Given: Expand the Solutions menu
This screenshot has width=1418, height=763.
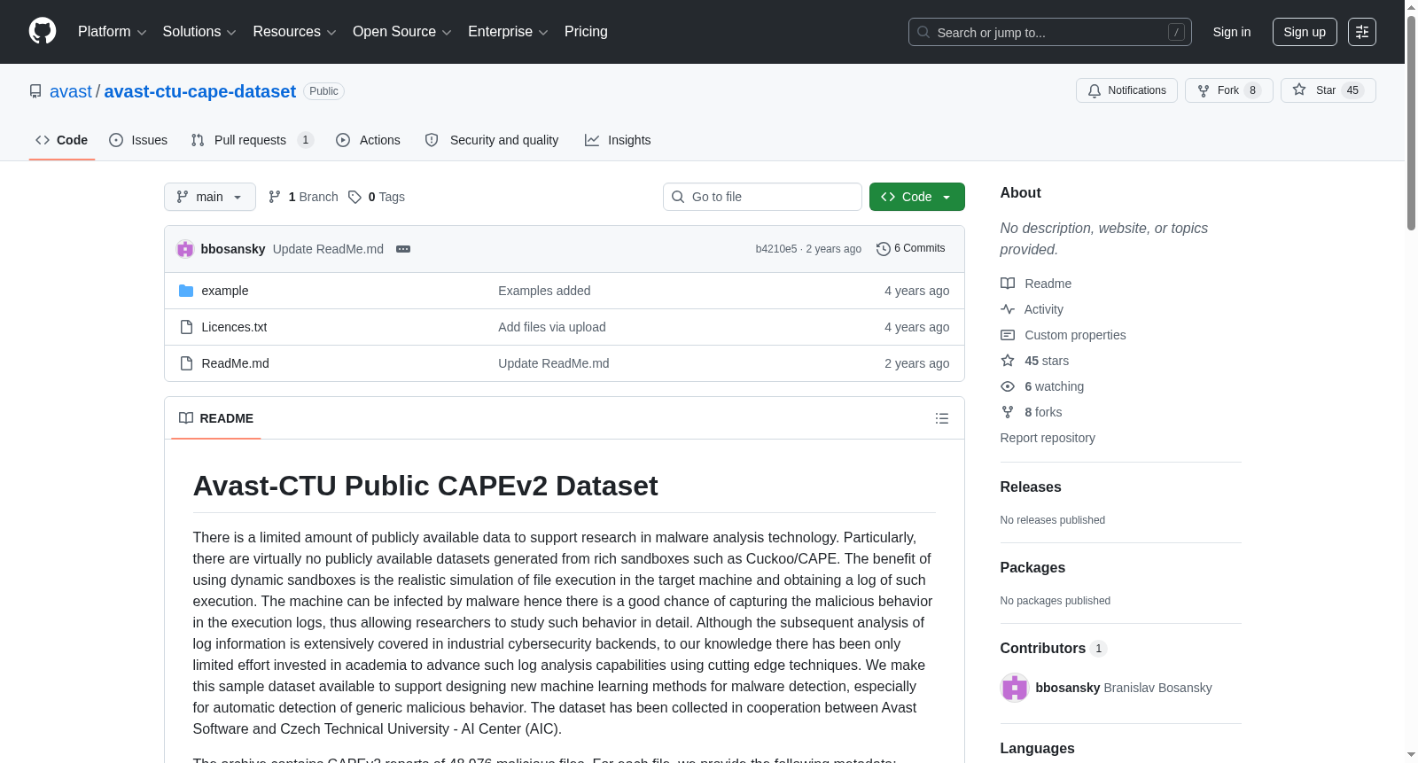Looking at the screenshot, I should (x=199, y=32).
